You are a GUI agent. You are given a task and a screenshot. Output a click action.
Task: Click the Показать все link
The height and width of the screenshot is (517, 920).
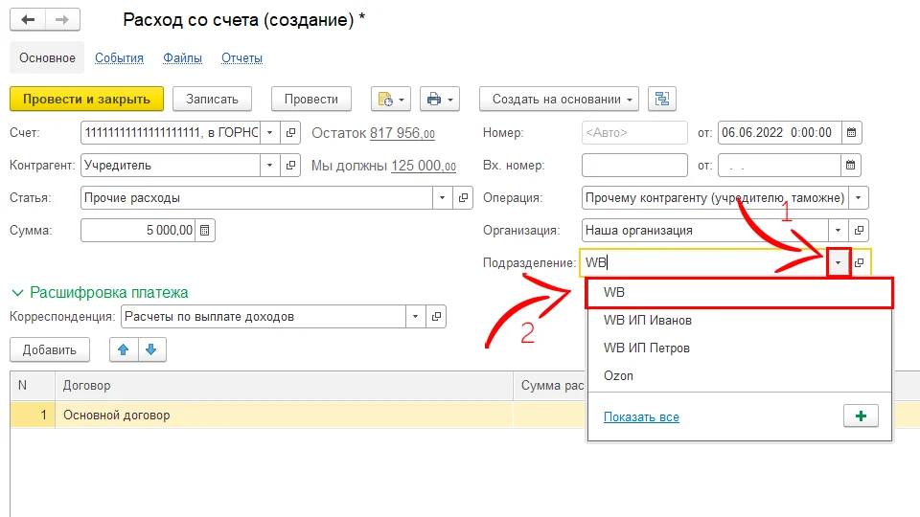641,417
